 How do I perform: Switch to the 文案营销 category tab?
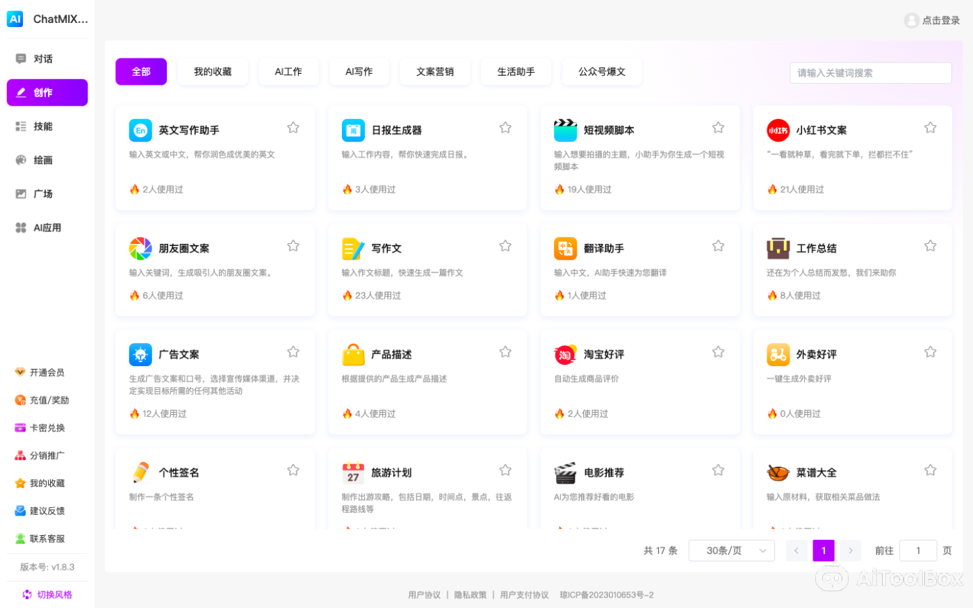434,71
